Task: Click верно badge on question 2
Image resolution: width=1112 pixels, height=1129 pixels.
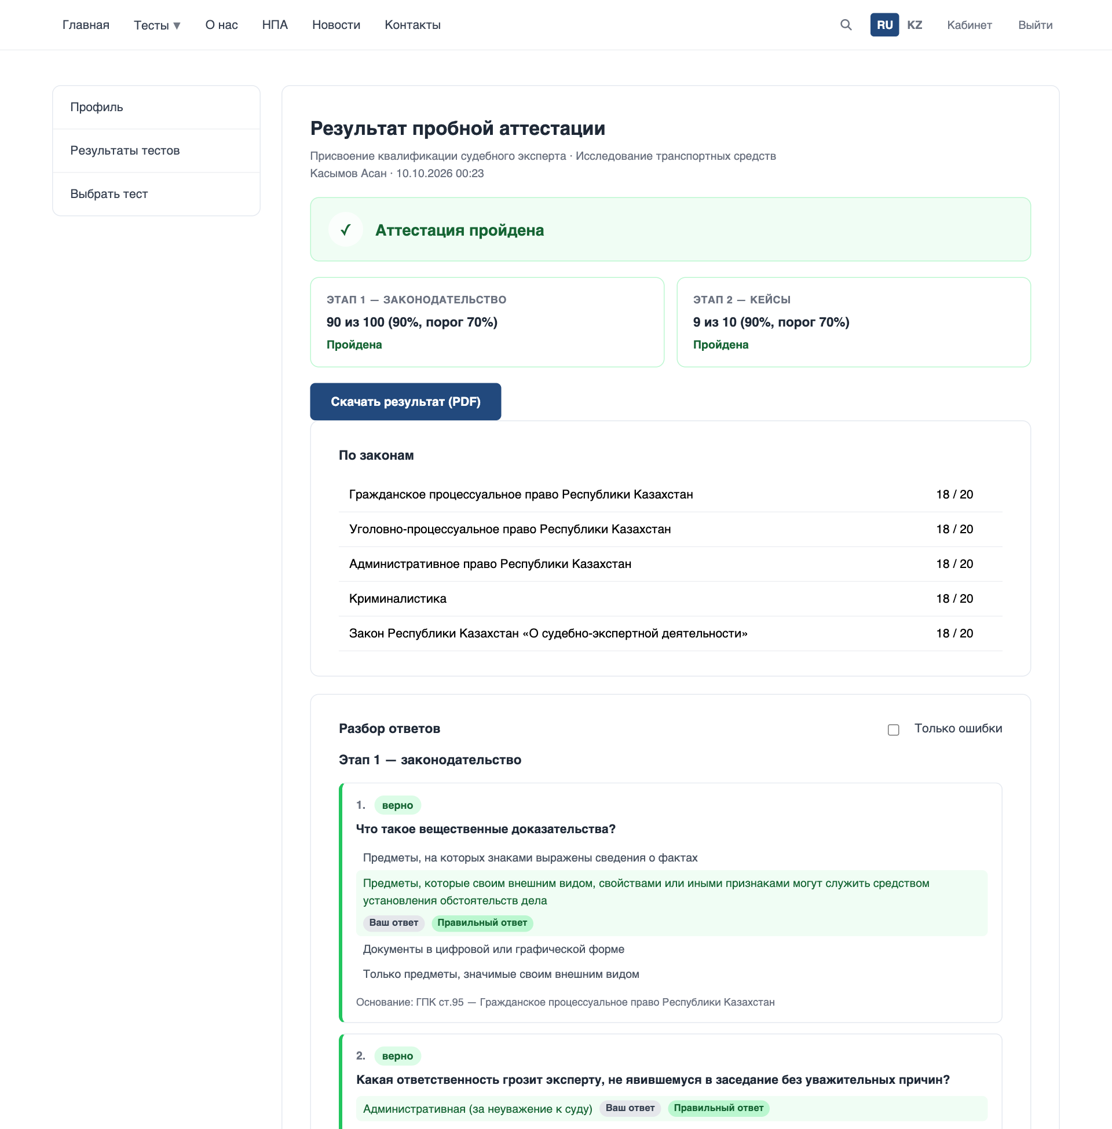Action: tap(397, 1056)
